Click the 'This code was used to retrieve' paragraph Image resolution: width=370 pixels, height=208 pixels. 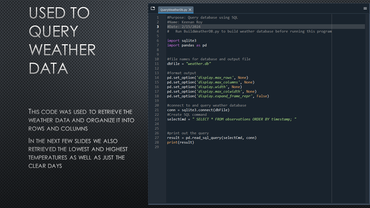[x=81, y=120]
